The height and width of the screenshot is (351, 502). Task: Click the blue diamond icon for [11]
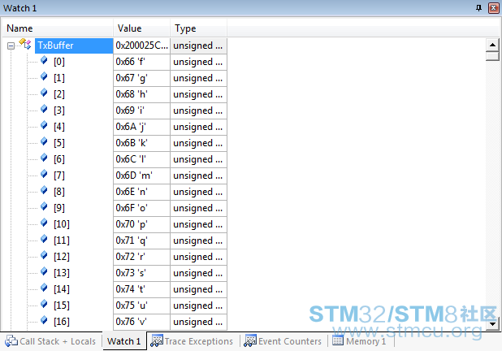point(44,239)
